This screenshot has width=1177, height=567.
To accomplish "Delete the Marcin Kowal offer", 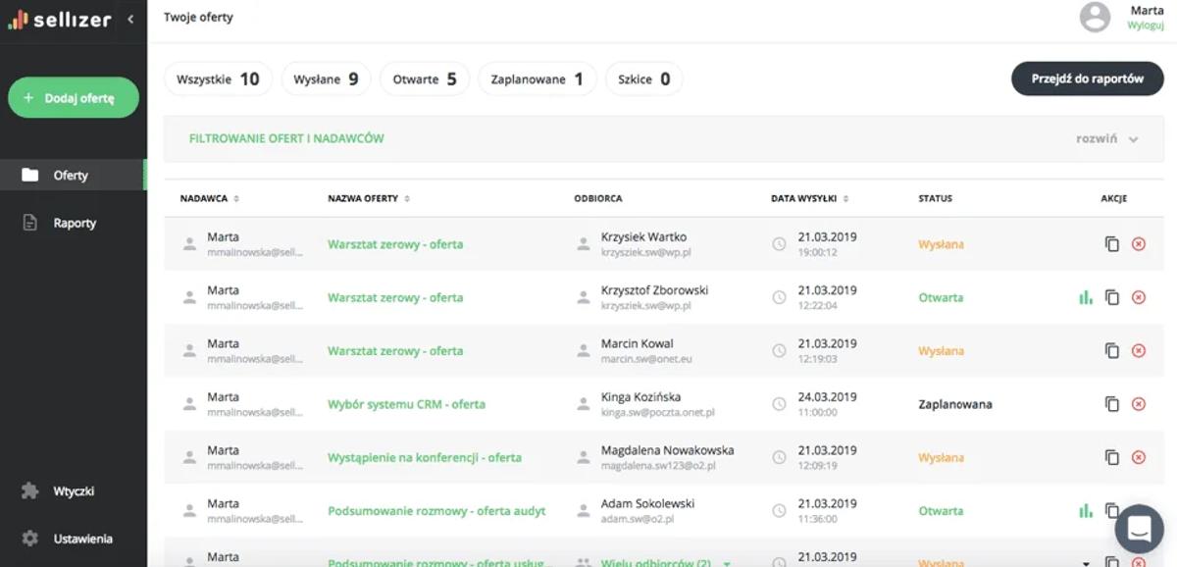I will click(1139, 350).
